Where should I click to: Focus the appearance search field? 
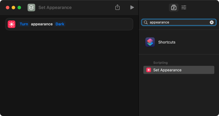tap(179, 22)
